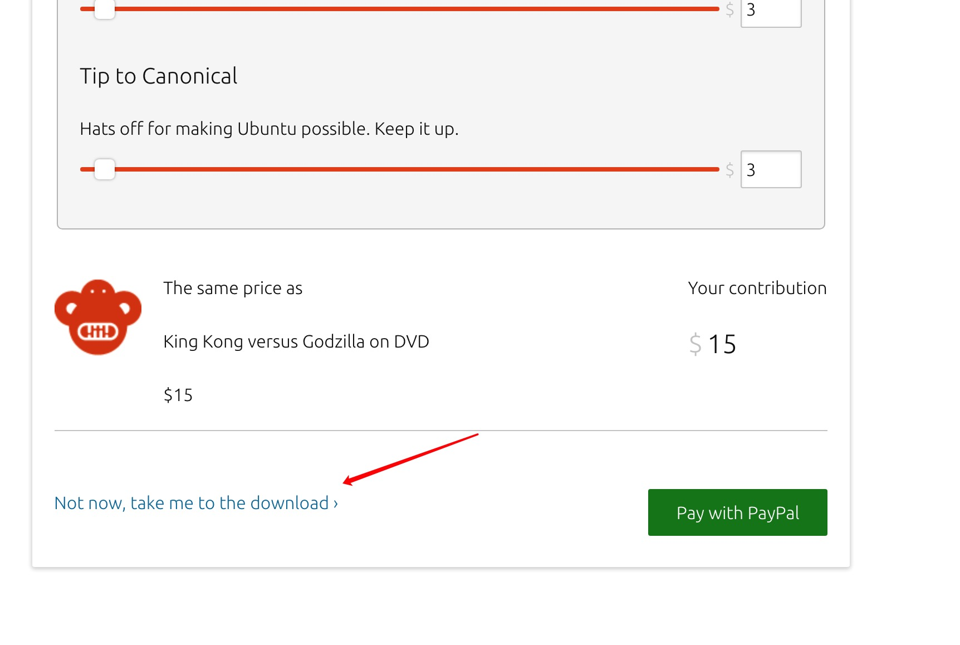The image size is (960, 645).
Task: Click the small $15 price under the DVD
Action: tap(178, 395)
